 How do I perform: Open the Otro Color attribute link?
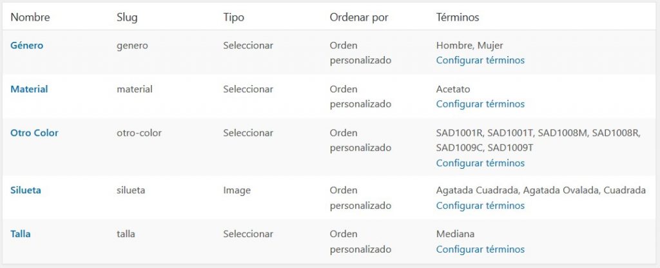pyautogui.click(x=34, y=133)
